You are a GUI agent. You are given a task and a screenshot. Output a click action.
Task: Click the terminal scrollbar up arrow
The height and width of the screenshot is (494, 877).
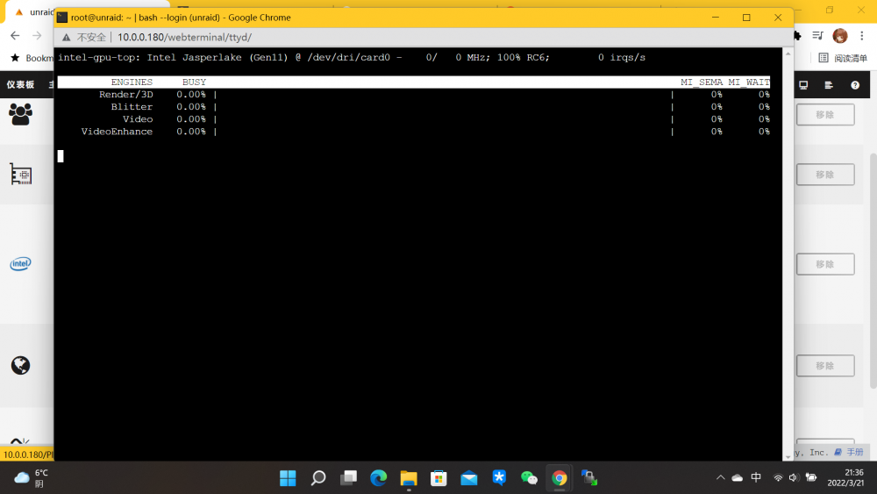point(788,54)
